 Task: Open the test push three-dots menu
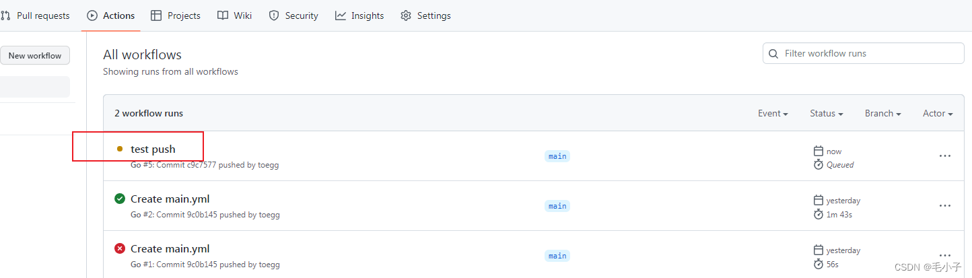[944, 155]
